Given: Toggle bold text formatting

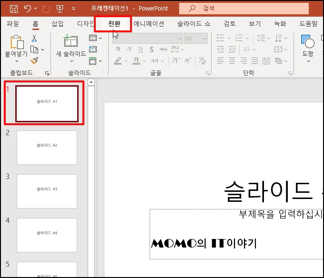Looking at the screenshot, I should coord(118,50).
